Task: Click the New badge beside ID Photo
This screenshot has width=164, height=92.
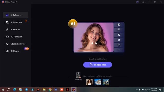Action: coord(26,49)
